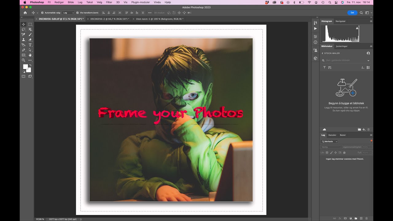Screen dimensions: 393x221
Task: Click the Home button in options bar
Action: tap(25, 13)
